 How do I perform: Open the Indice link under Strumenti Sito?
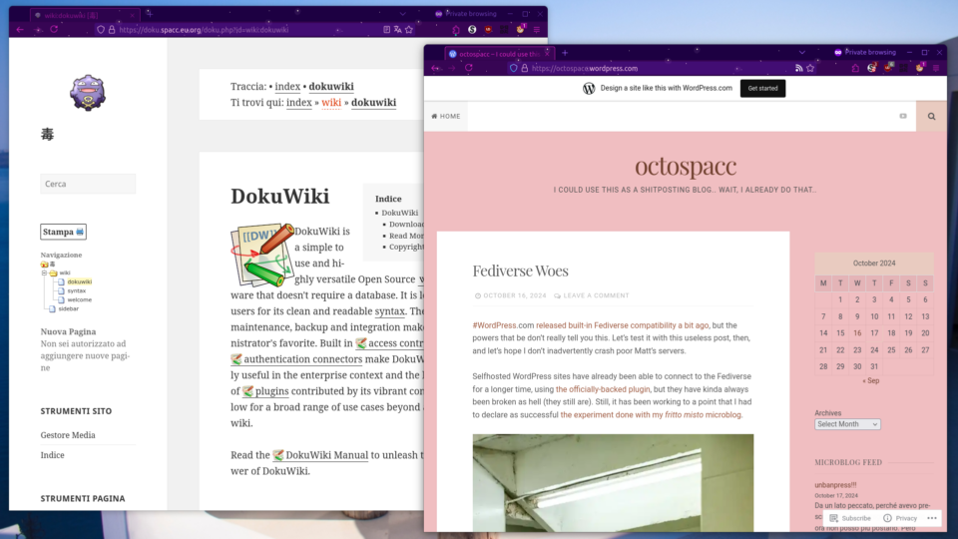tap(53, 455)
